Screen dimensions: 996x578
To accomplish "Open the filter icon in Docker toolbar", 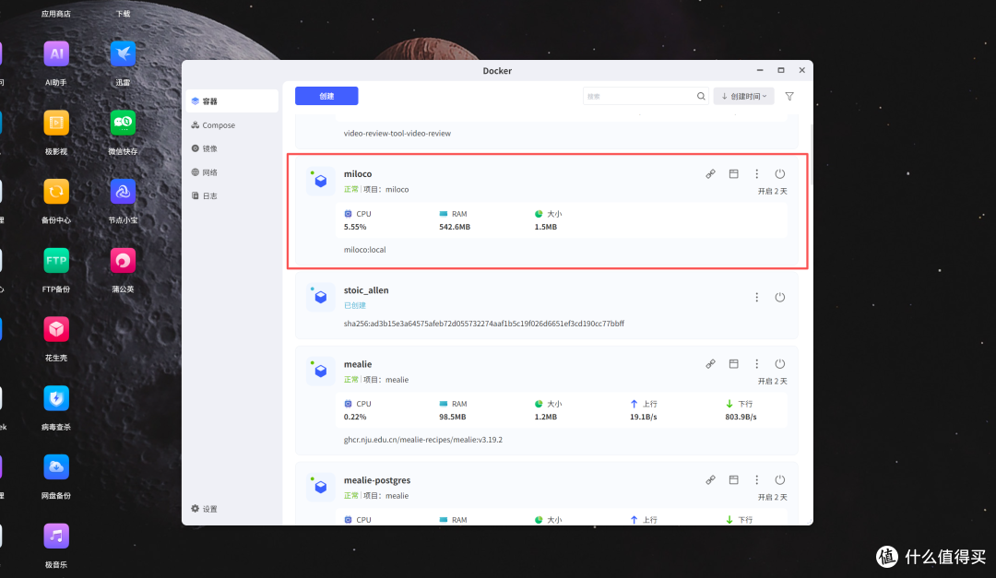I will pos(789,97).
